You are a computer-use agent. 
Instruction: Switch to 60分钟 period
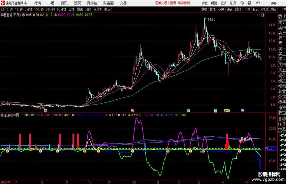pyautogui.click(x=62, y=9)
